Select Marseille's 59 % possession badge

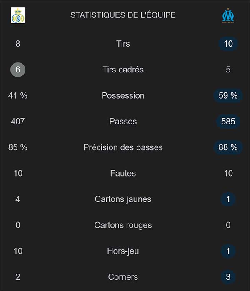[x=228, y=95]
